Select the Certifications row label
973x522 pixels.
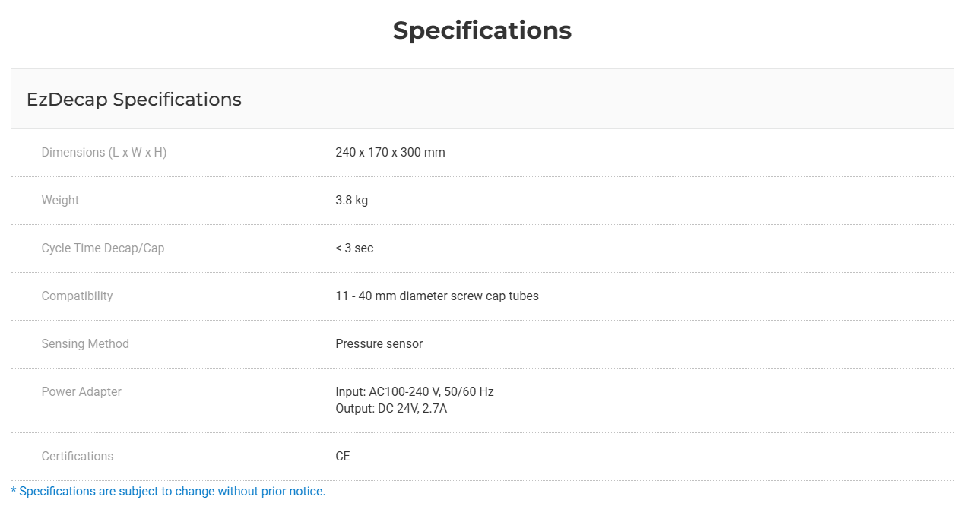pos(77,456)
